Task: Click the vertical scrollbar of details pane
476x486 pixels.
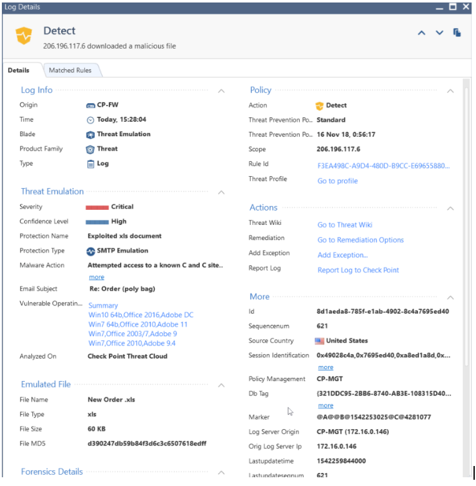Action: pyautogui.click(x=467, y=226)
